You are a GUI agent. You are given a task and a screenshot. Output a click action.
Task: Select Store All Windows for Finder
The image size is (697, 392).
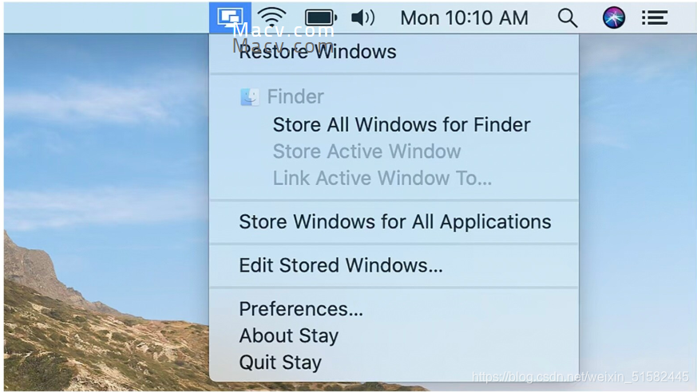point(394,124)
